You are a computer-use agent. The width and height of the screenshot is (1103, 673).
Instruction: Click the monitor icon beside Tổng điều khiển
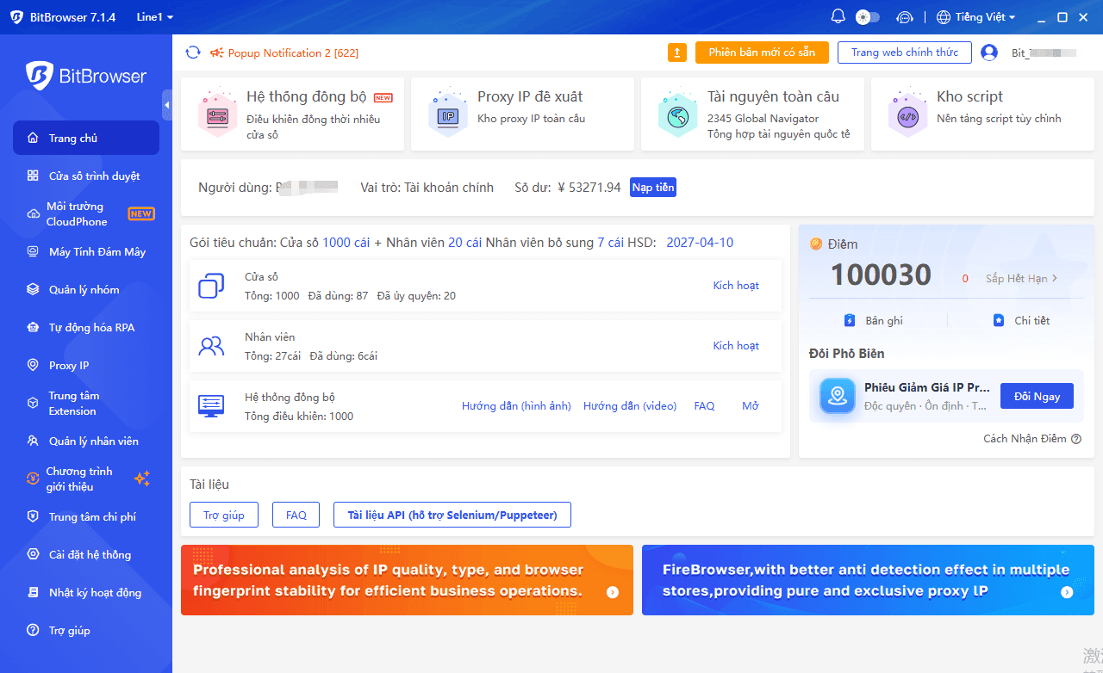click(211, 405)
